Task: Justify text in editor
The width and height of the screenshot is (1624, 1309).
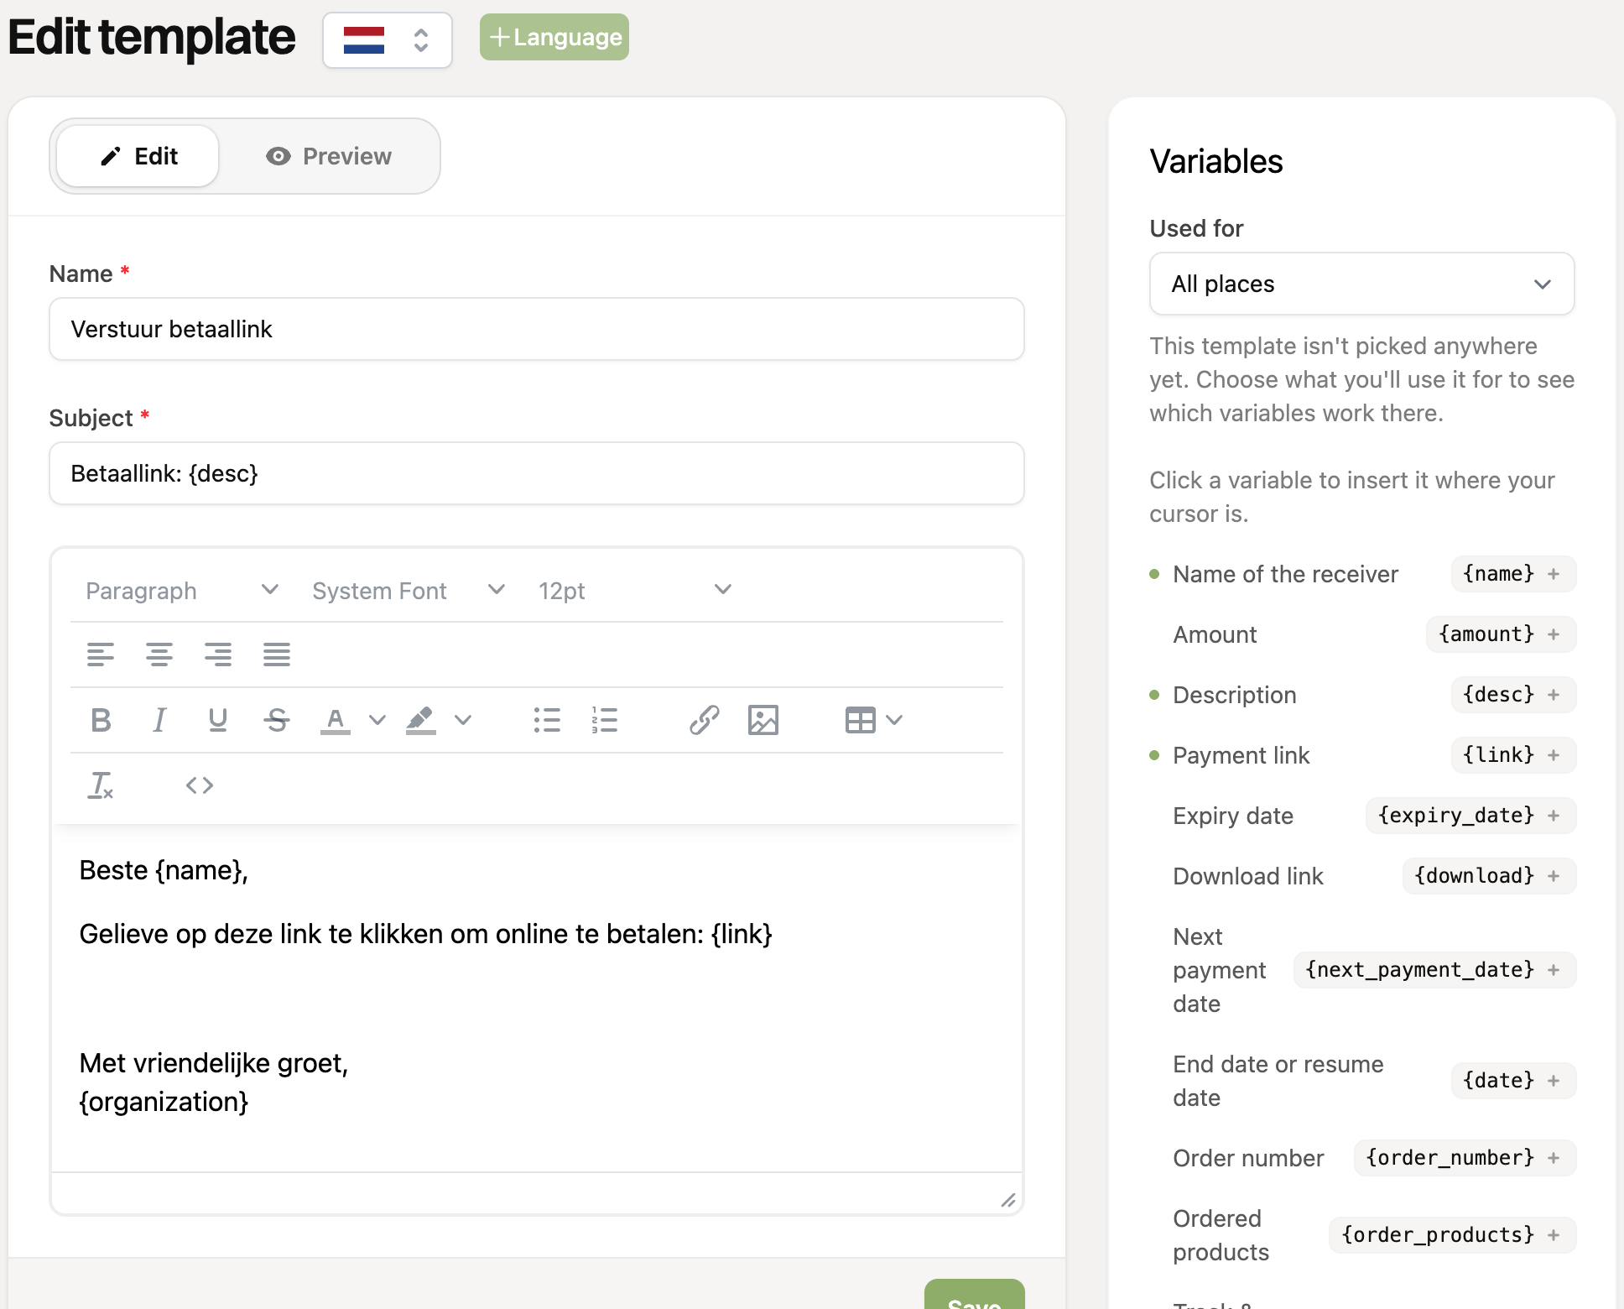Action: 277,654
